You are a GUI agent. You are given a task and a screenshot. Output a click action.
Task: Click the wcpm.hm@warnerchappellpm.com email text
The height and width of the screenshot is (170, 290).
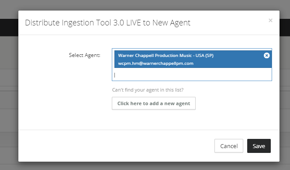156,64
